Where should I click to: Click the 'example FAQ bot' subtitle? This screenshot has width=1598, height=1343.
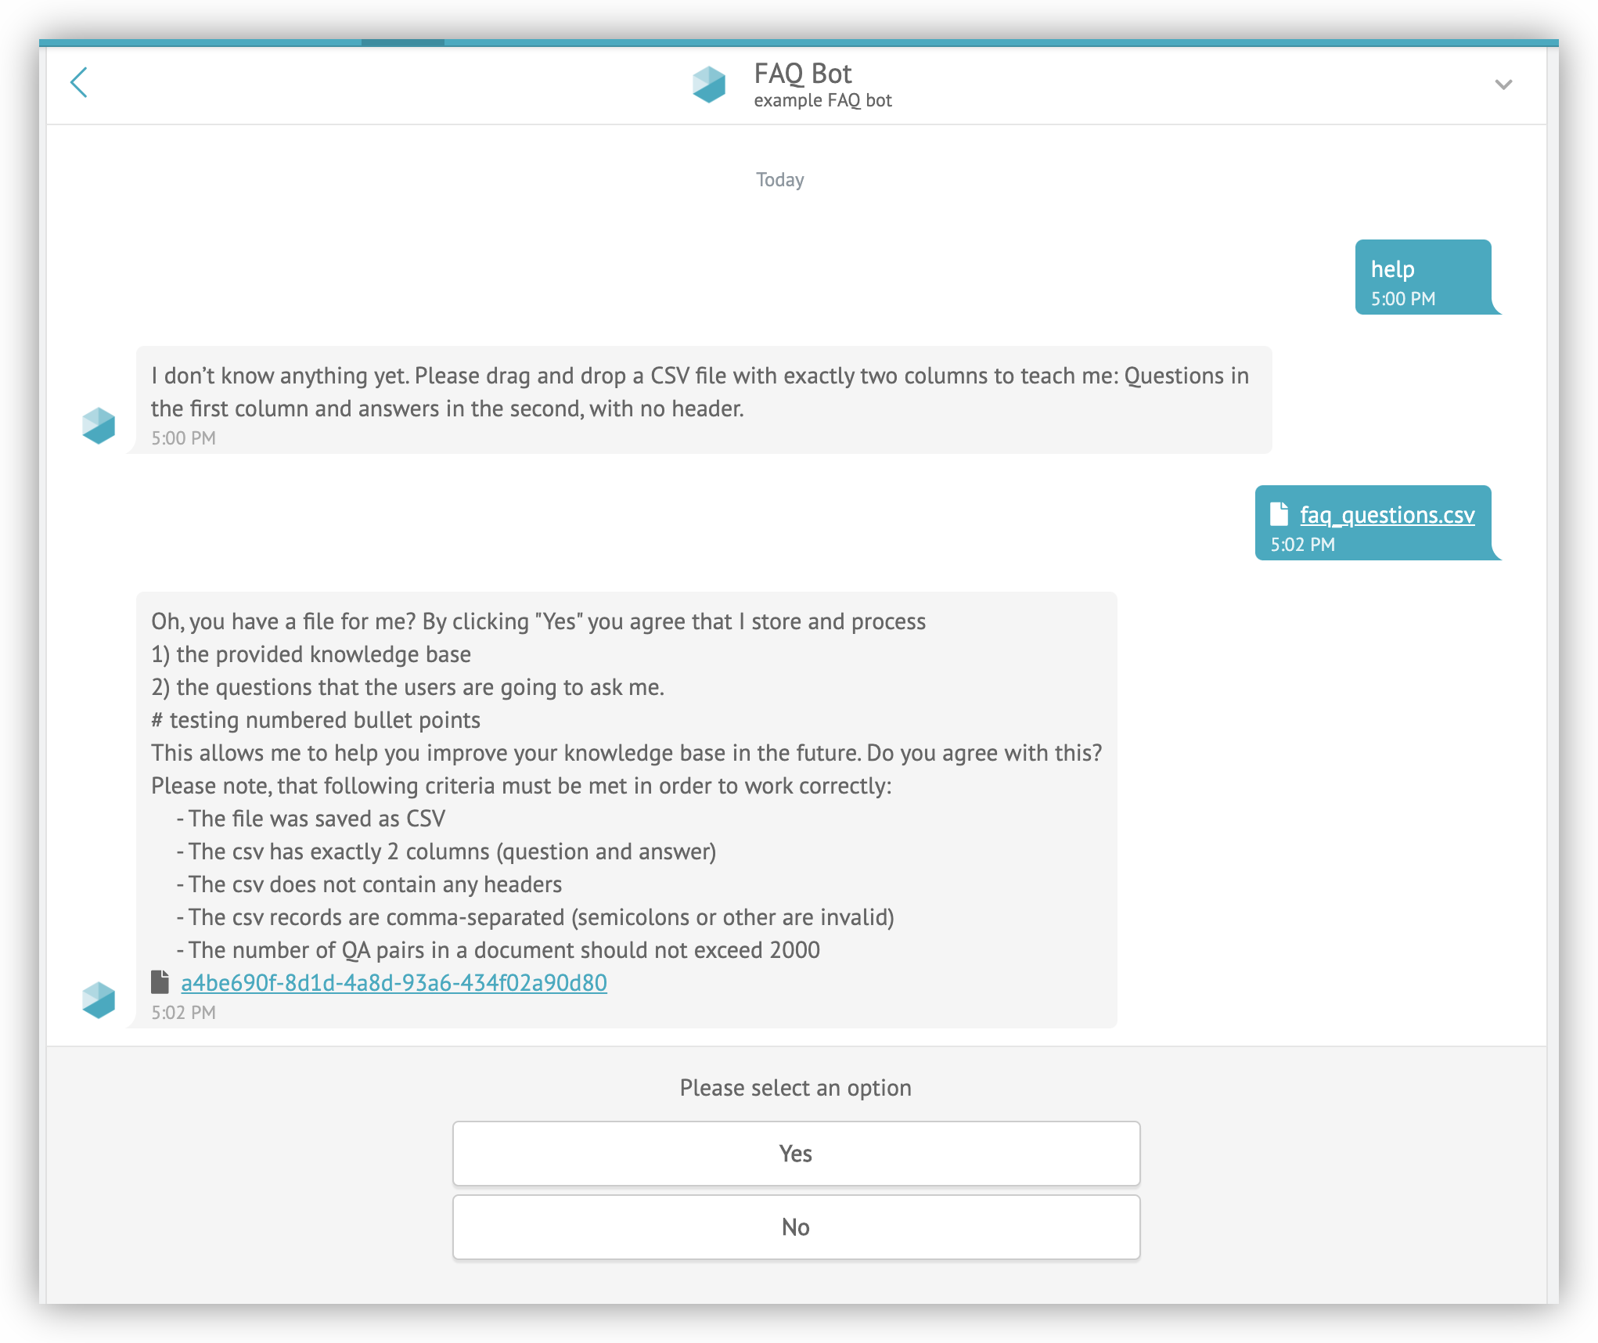(822, 101)
